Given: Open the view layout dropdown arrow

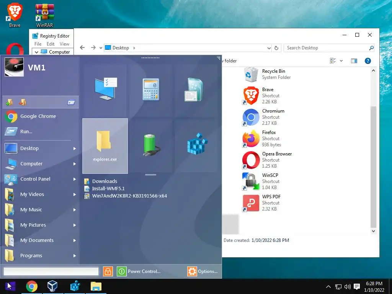Looking at the screenshot, I should pos(341,61).
